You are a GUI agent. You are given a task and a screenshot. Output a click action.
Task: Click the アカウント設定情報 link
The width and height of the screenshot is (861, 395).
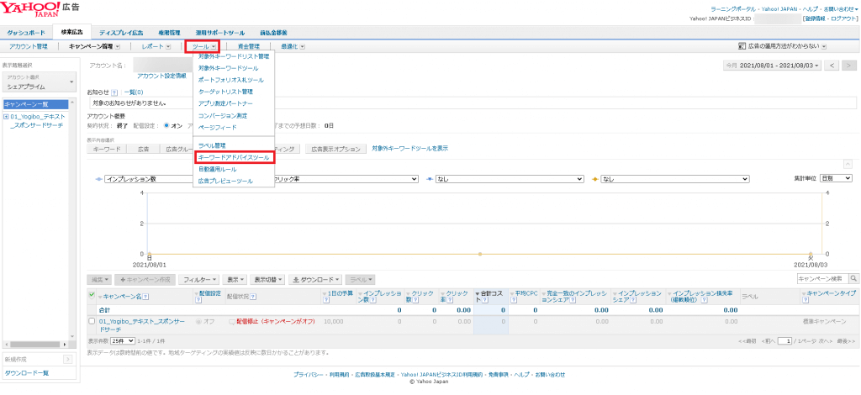click(161, 76)
